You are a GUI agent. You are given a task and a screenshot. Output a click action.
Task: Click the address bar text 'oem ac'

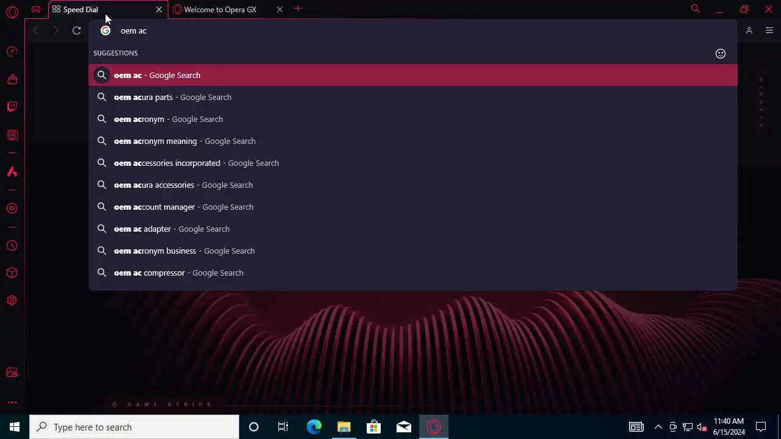click(134, 30)
